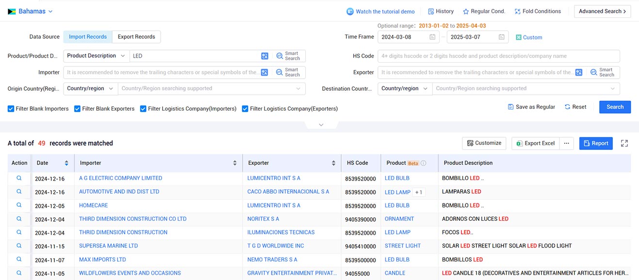Open importer SUPERSEA MARINE LTD
The width and height of the screenshot is (639, 280).
[108, 246]
